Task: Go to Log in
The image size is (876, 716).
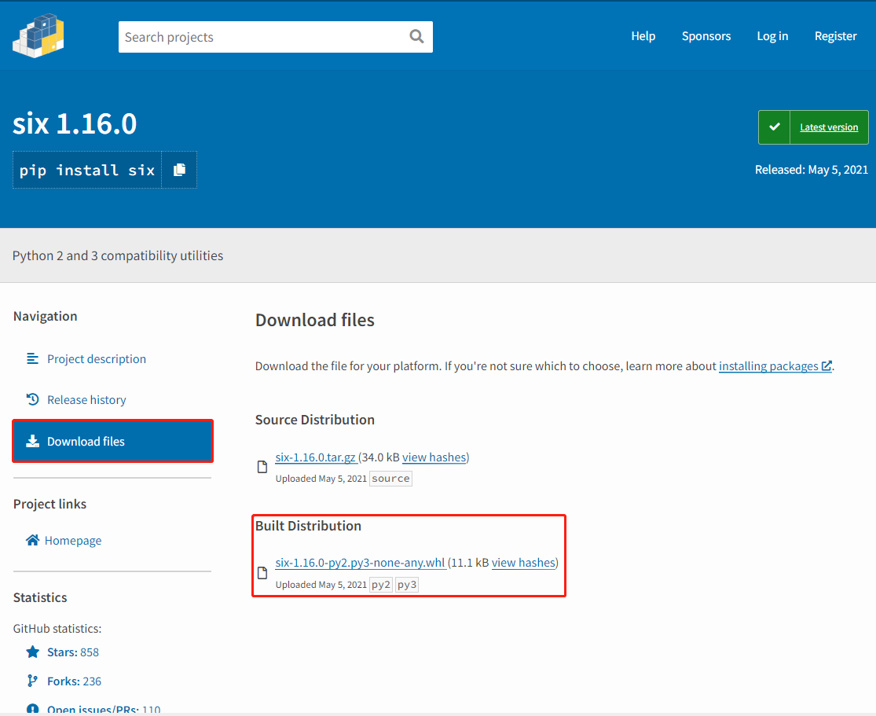Action: [772, 36]
